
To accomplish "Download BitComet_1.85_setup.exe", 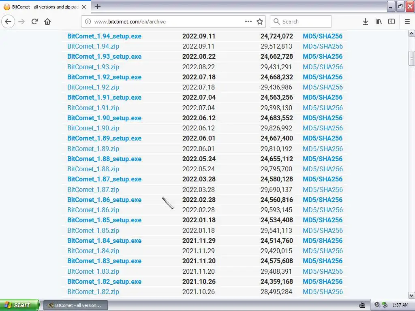I will (104, 220).
